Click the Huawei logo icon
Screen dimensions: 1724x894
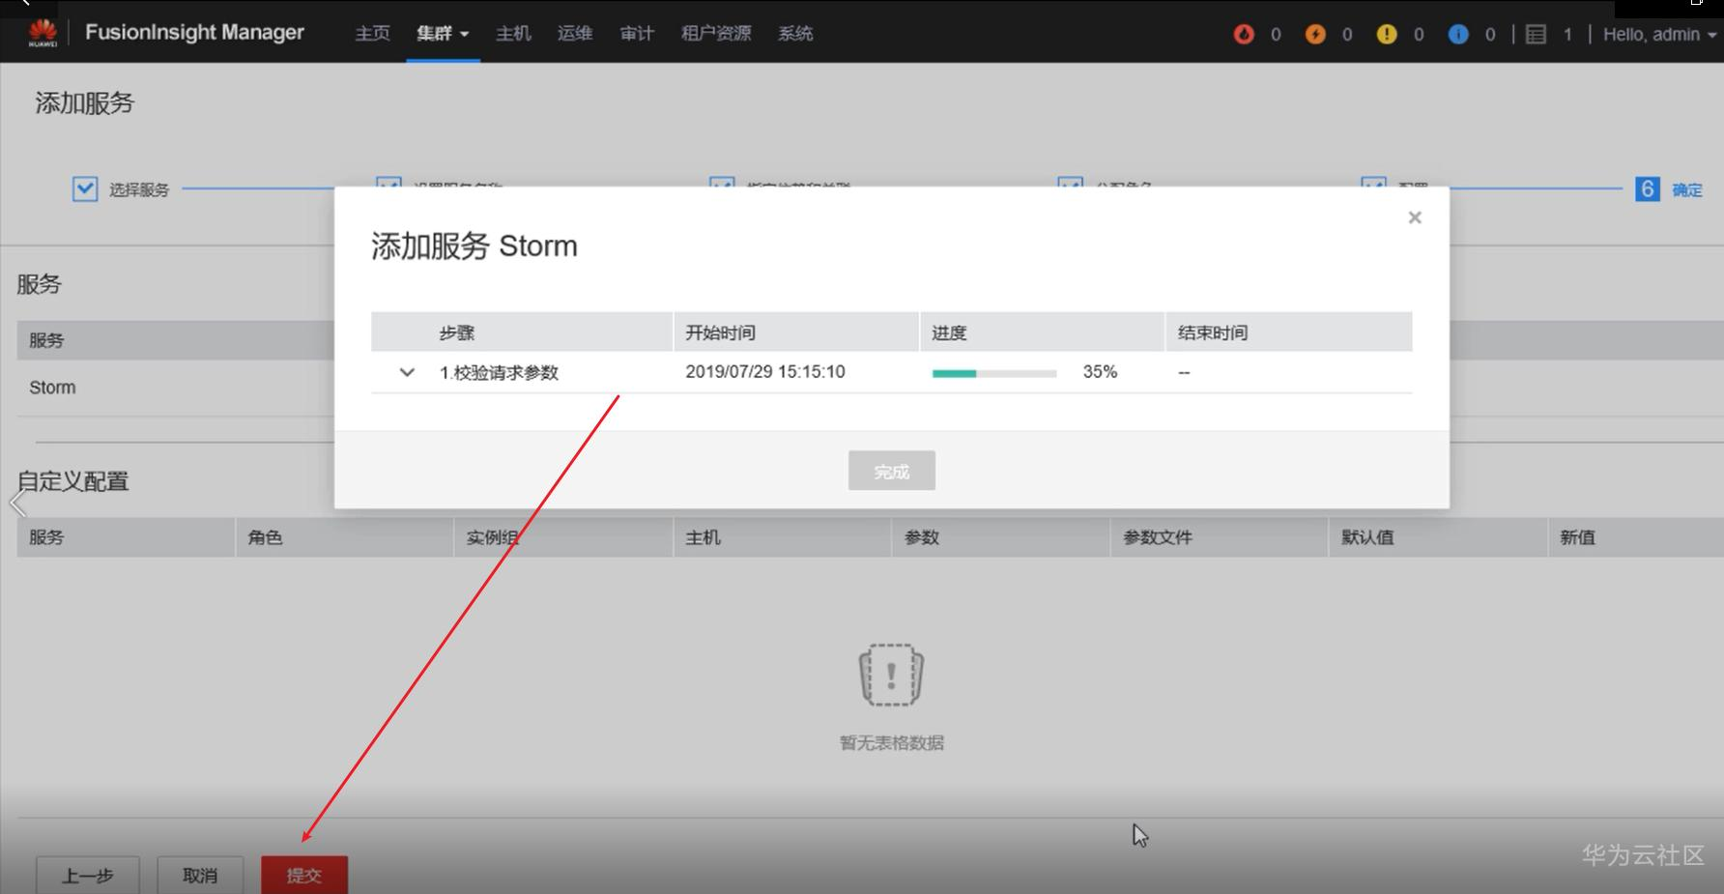[43, 33]
